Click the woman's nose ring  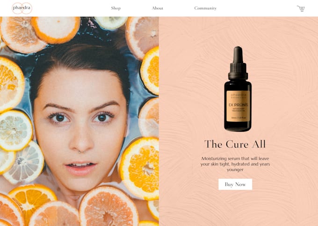[82, 151]
